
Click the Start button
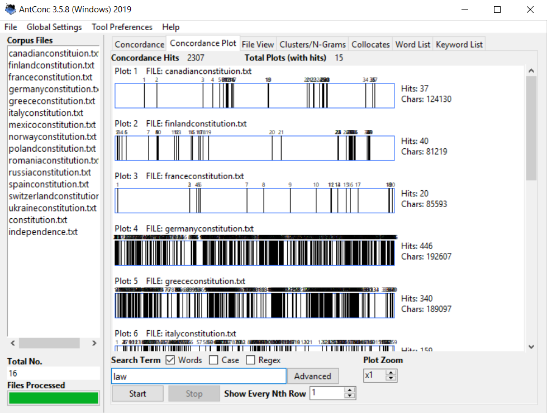point(137,393)
